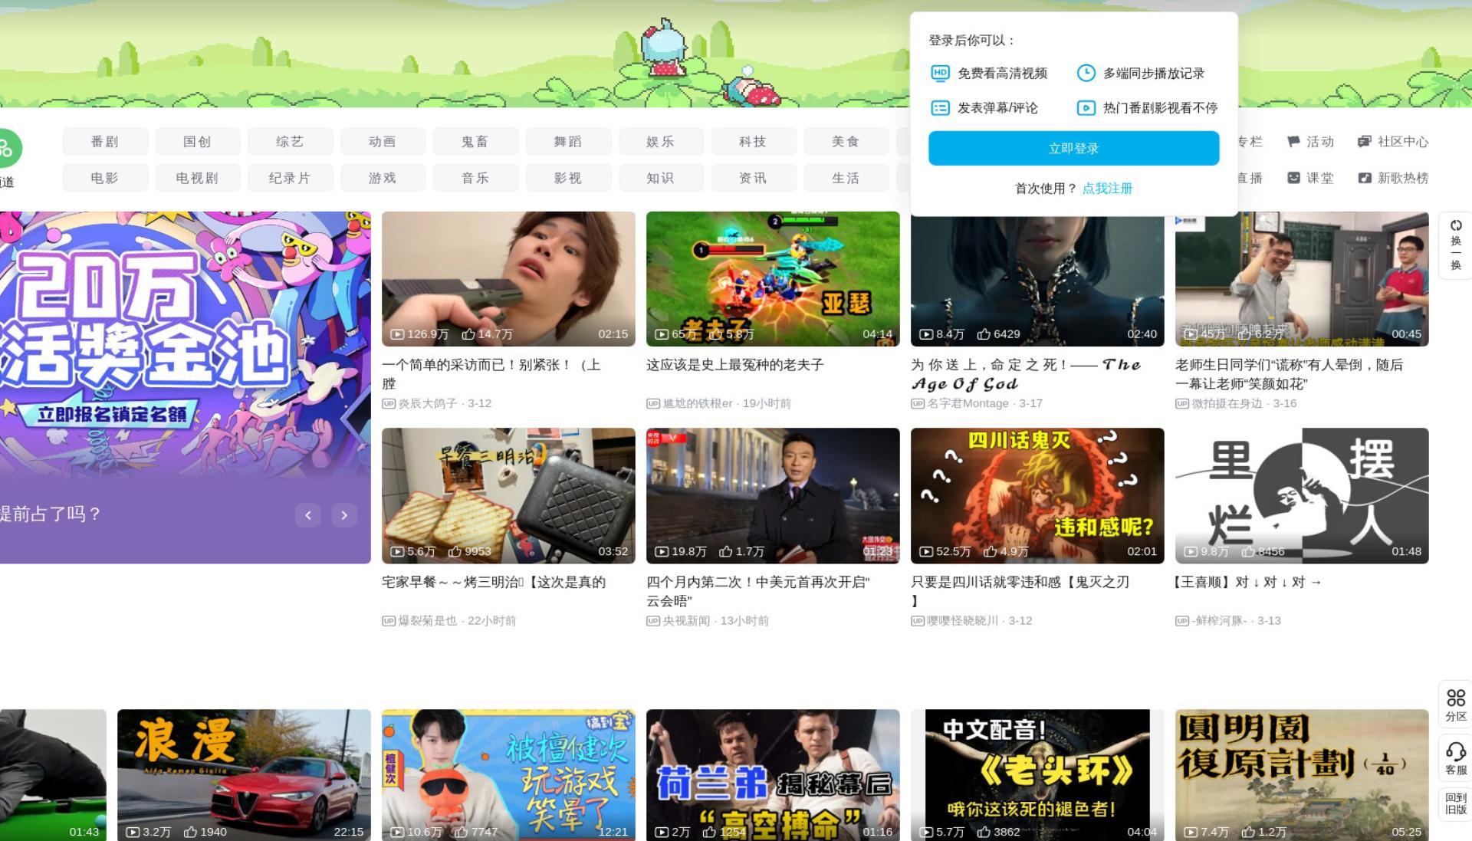
Task: Click UP icon next to 名字君Montage
Action: [x=918, y=403]
